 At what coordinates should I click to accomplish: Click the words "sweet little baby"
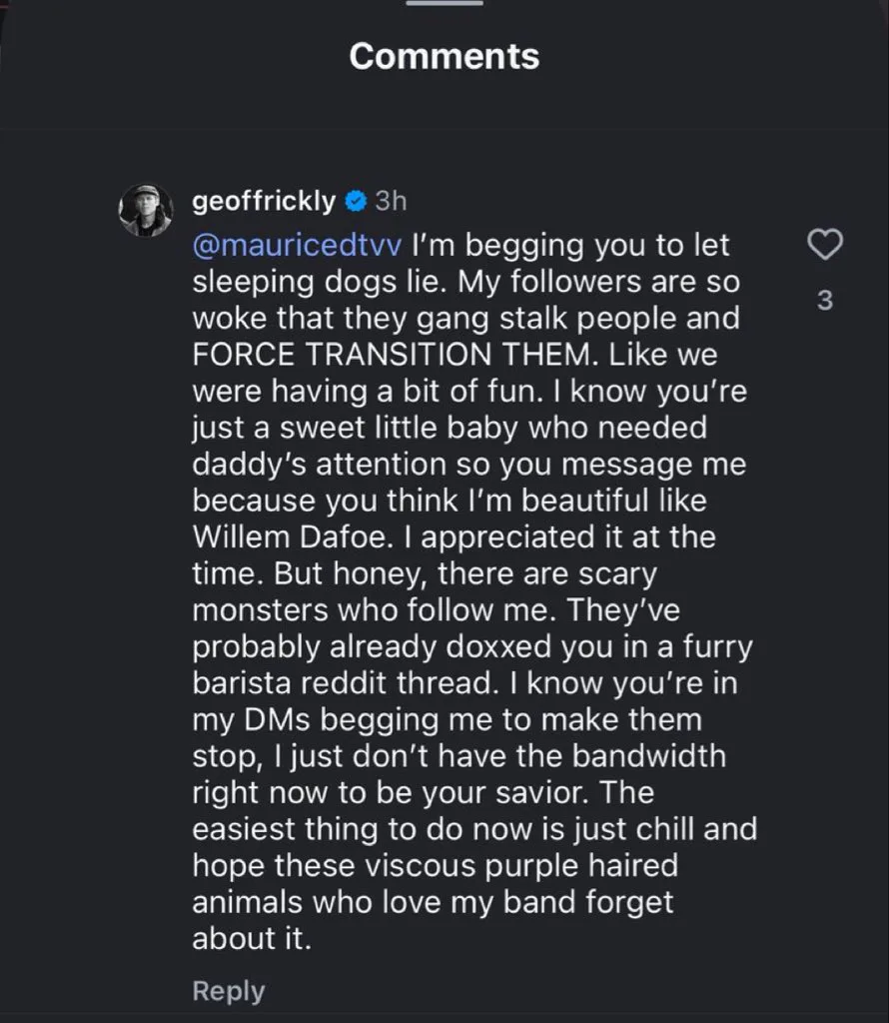pyautogui.click(x=389, y=429)
